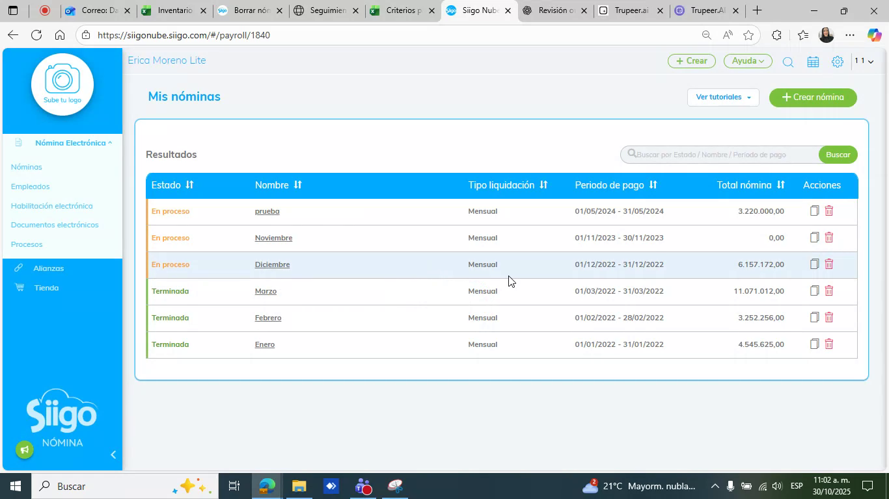Open settings gear in Siigo header

coord(838,62)
